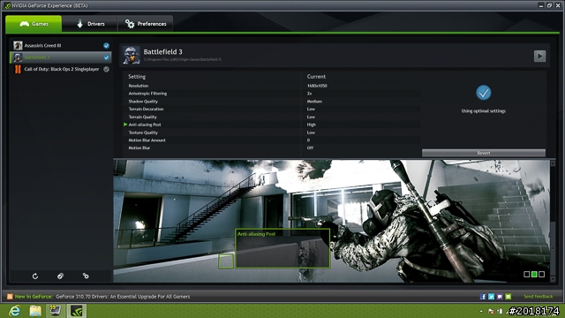Image resolution: width=565 pixels, height=318 pixels.
Task: Select the Resolution setting row
Action: [x=272, y=86]
